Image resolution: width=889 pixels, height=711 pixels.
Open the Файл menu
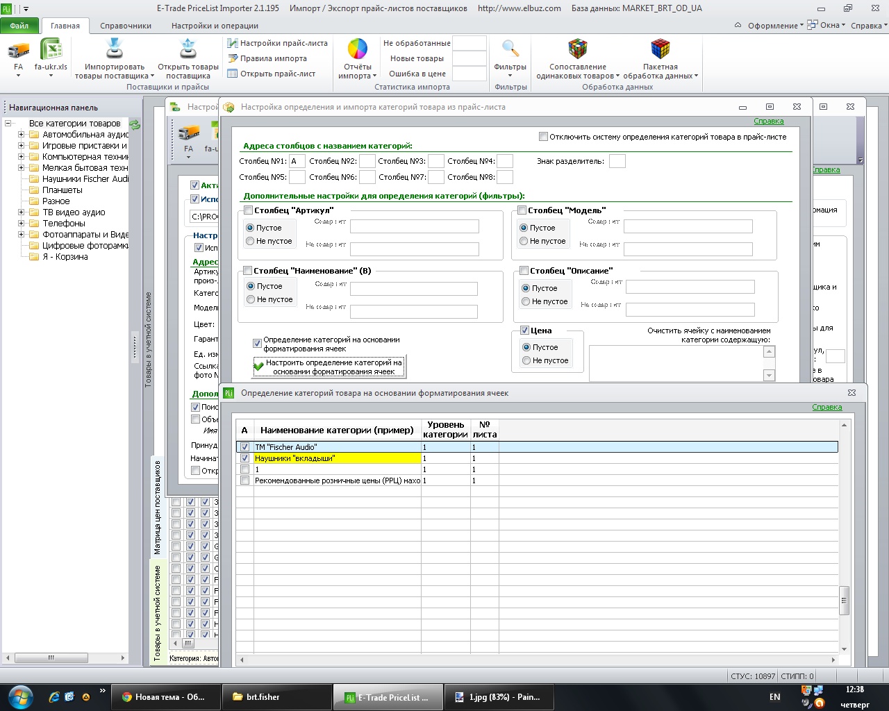[x=19, y=26]
